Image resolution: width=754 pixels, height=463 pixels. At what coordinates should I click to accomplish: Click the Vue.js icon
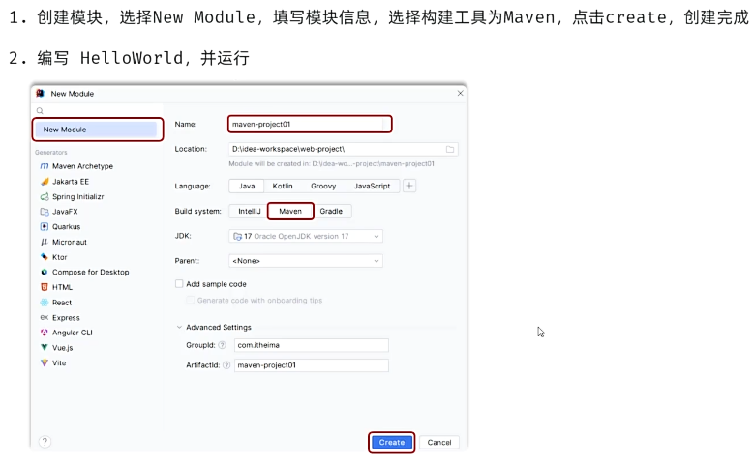[x=45, y=347]
